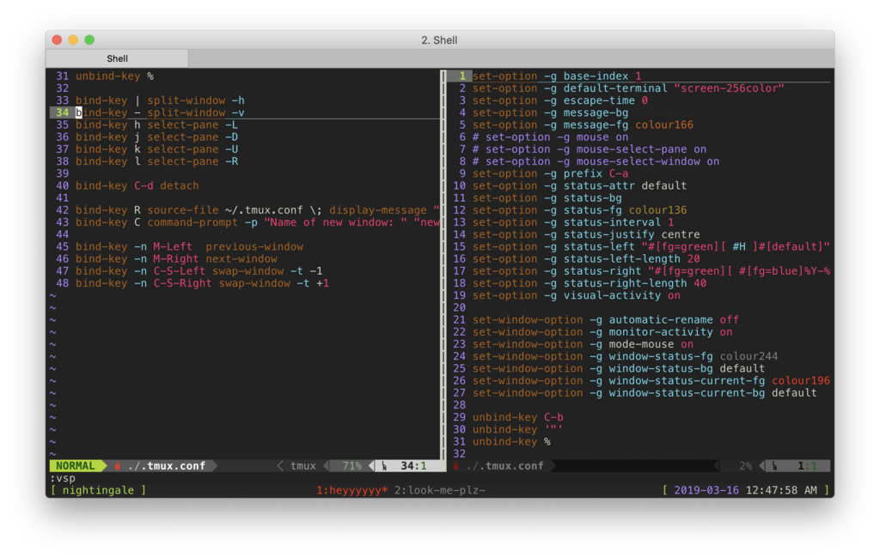The width and height of the screenshot is (880, 558).
Task: Click the 71% position indicator
Action: coord(351,466)
